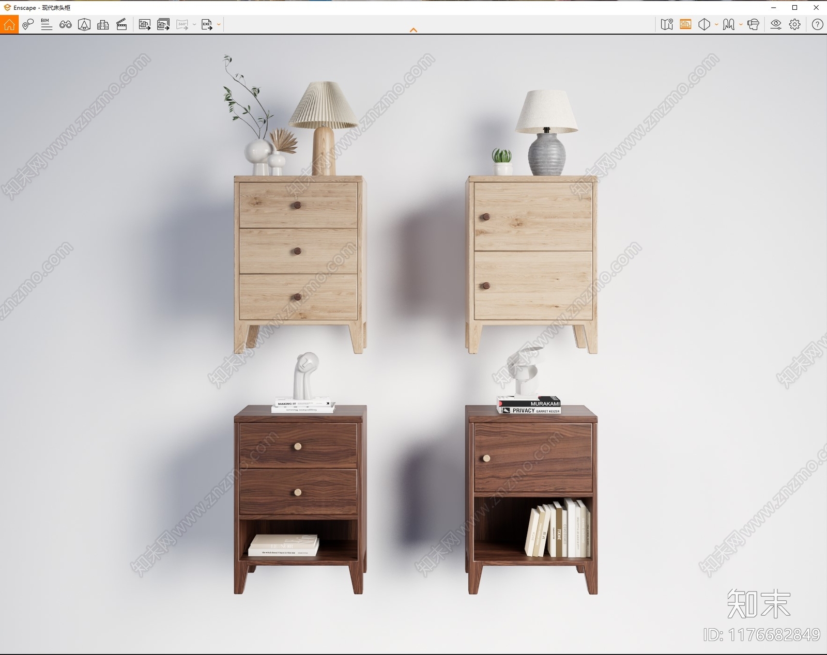Click the single Screenshot export icon

(x=145, y=24)
